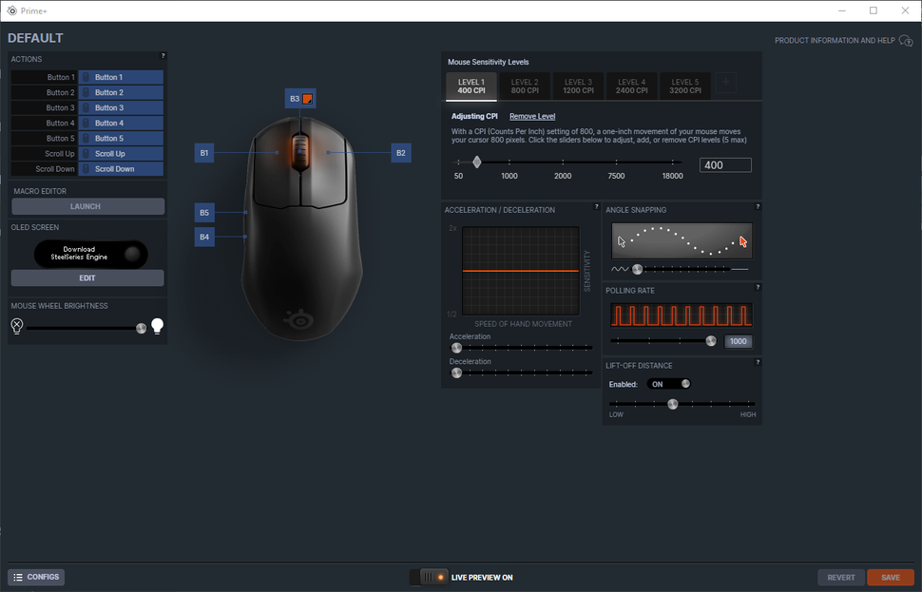Click the Angle Snapping help icon
This screenshot has width=922, height=592.
pos(757,209)
